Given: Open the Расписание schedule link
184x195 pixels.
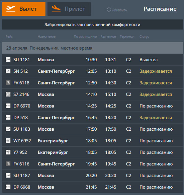Looking at the screenshot, I should tap(160, 9).
